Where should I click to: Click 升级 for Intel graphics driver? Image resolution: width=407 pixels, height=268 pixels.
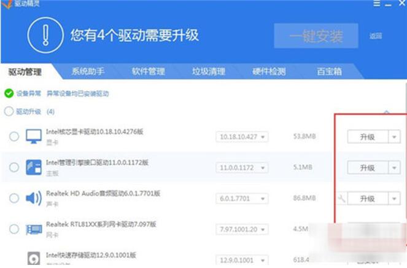[368, 136]
